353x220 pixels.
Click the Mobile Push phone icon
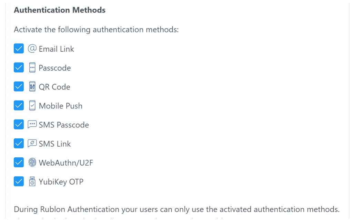point(32,106)
